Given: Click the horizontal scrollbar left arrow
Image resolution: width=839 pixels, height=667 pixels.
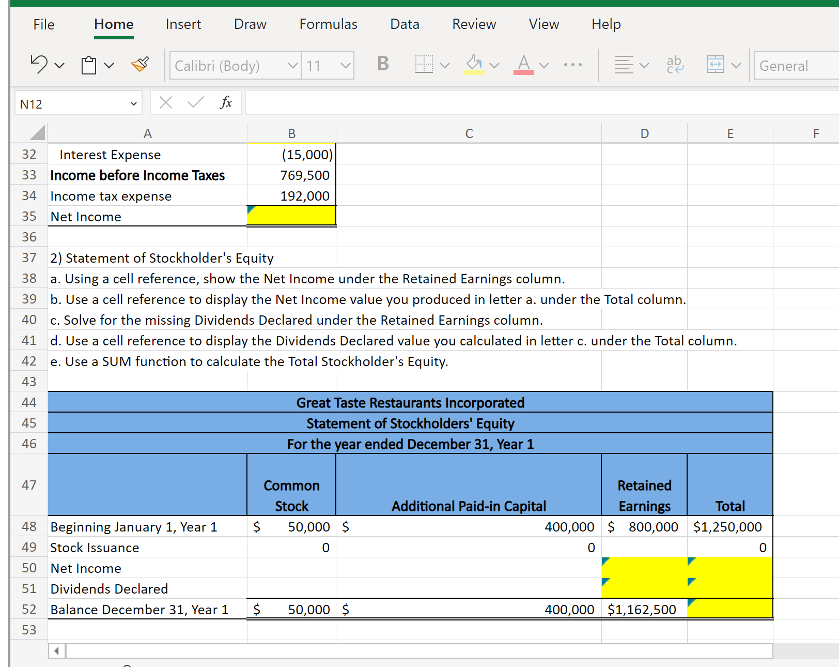Looking at the screenshot, I should (x=56, y=650).
